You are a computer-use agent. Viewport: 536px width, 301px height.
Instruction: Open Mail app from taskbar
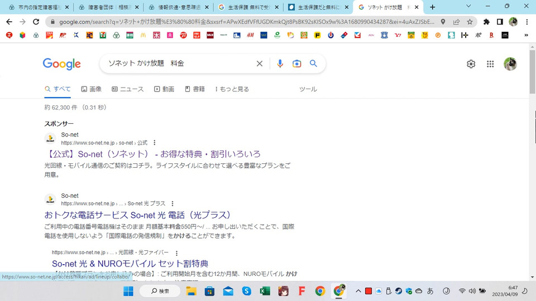228,291
